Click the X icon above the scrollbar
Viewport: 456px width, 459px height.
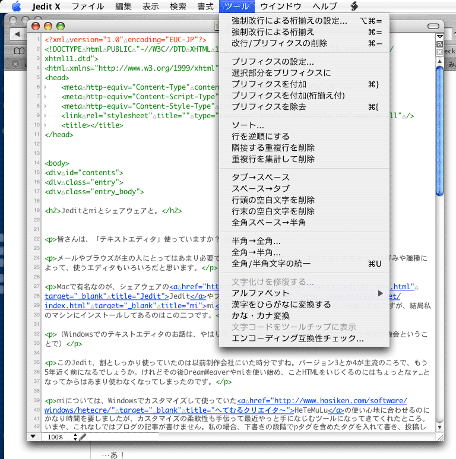[x=439, y=52]
